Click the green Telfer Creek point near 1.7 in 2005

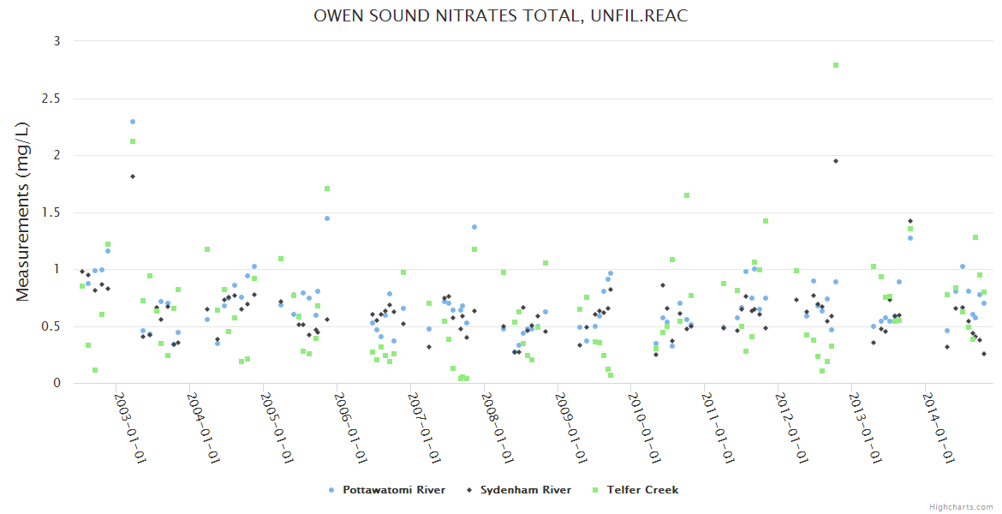click(327, 188)
